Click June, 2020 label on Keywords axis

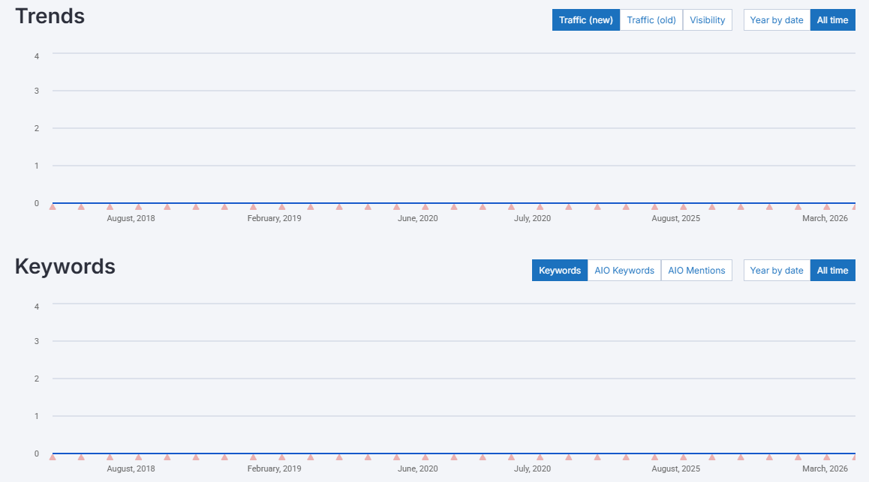pos(417,469)
